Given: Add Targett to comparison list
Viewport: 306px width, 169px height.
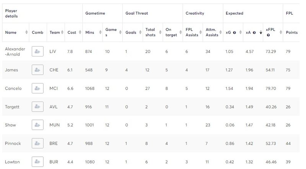Looking at the screenshot, I should pos(37,107).
